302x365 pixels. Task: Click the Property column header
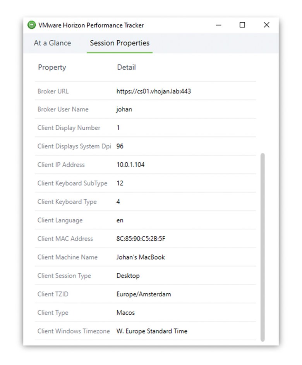point(52,67)
